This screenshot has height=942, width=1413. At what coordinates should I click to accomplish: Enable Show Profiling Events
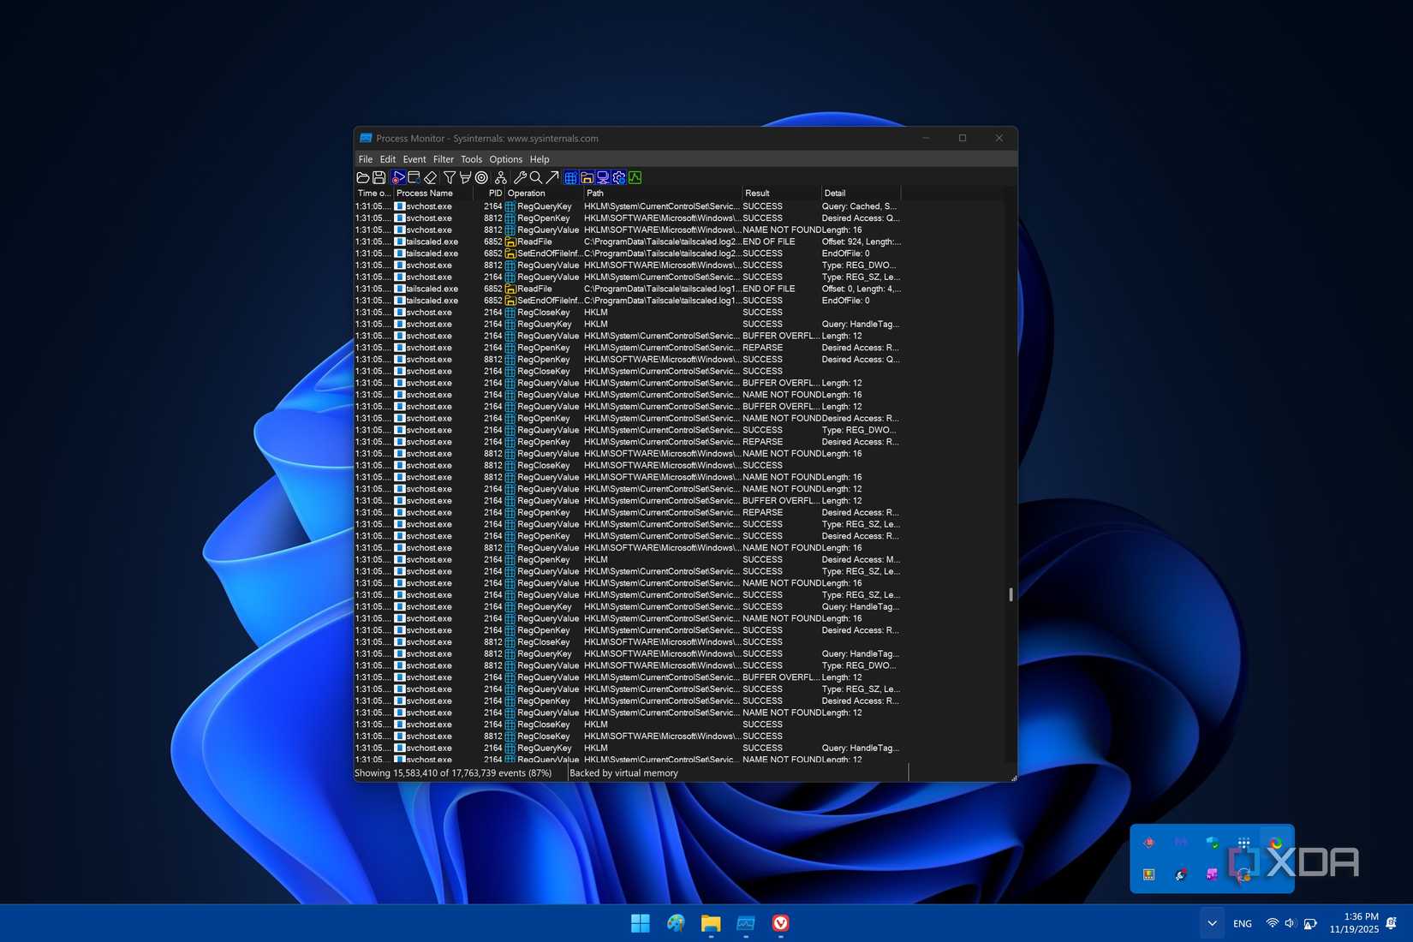[635, 177]
